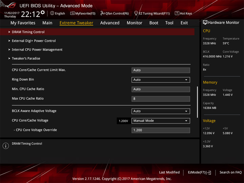The image size is (244, 183).
Task: Click the CPU Core/Cache Current Limit Max. label
Action: (39, 70)
